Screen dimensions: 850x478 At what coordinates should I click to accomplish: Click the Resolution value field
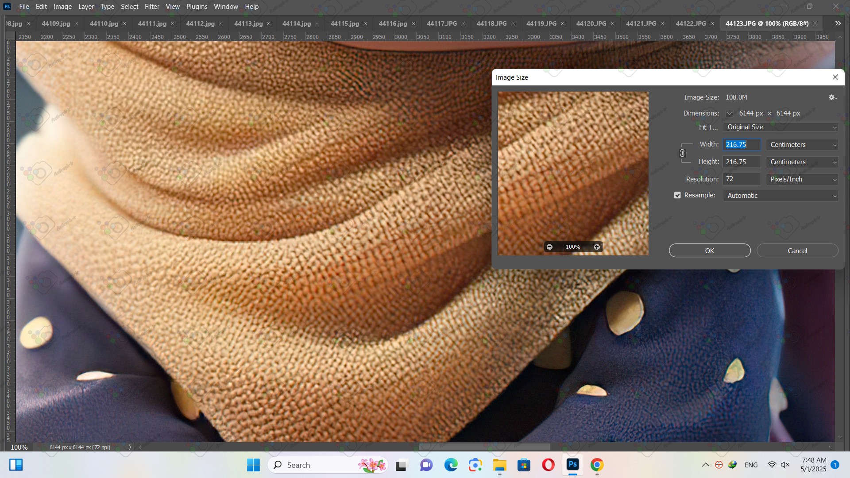(x=742, y=179)
